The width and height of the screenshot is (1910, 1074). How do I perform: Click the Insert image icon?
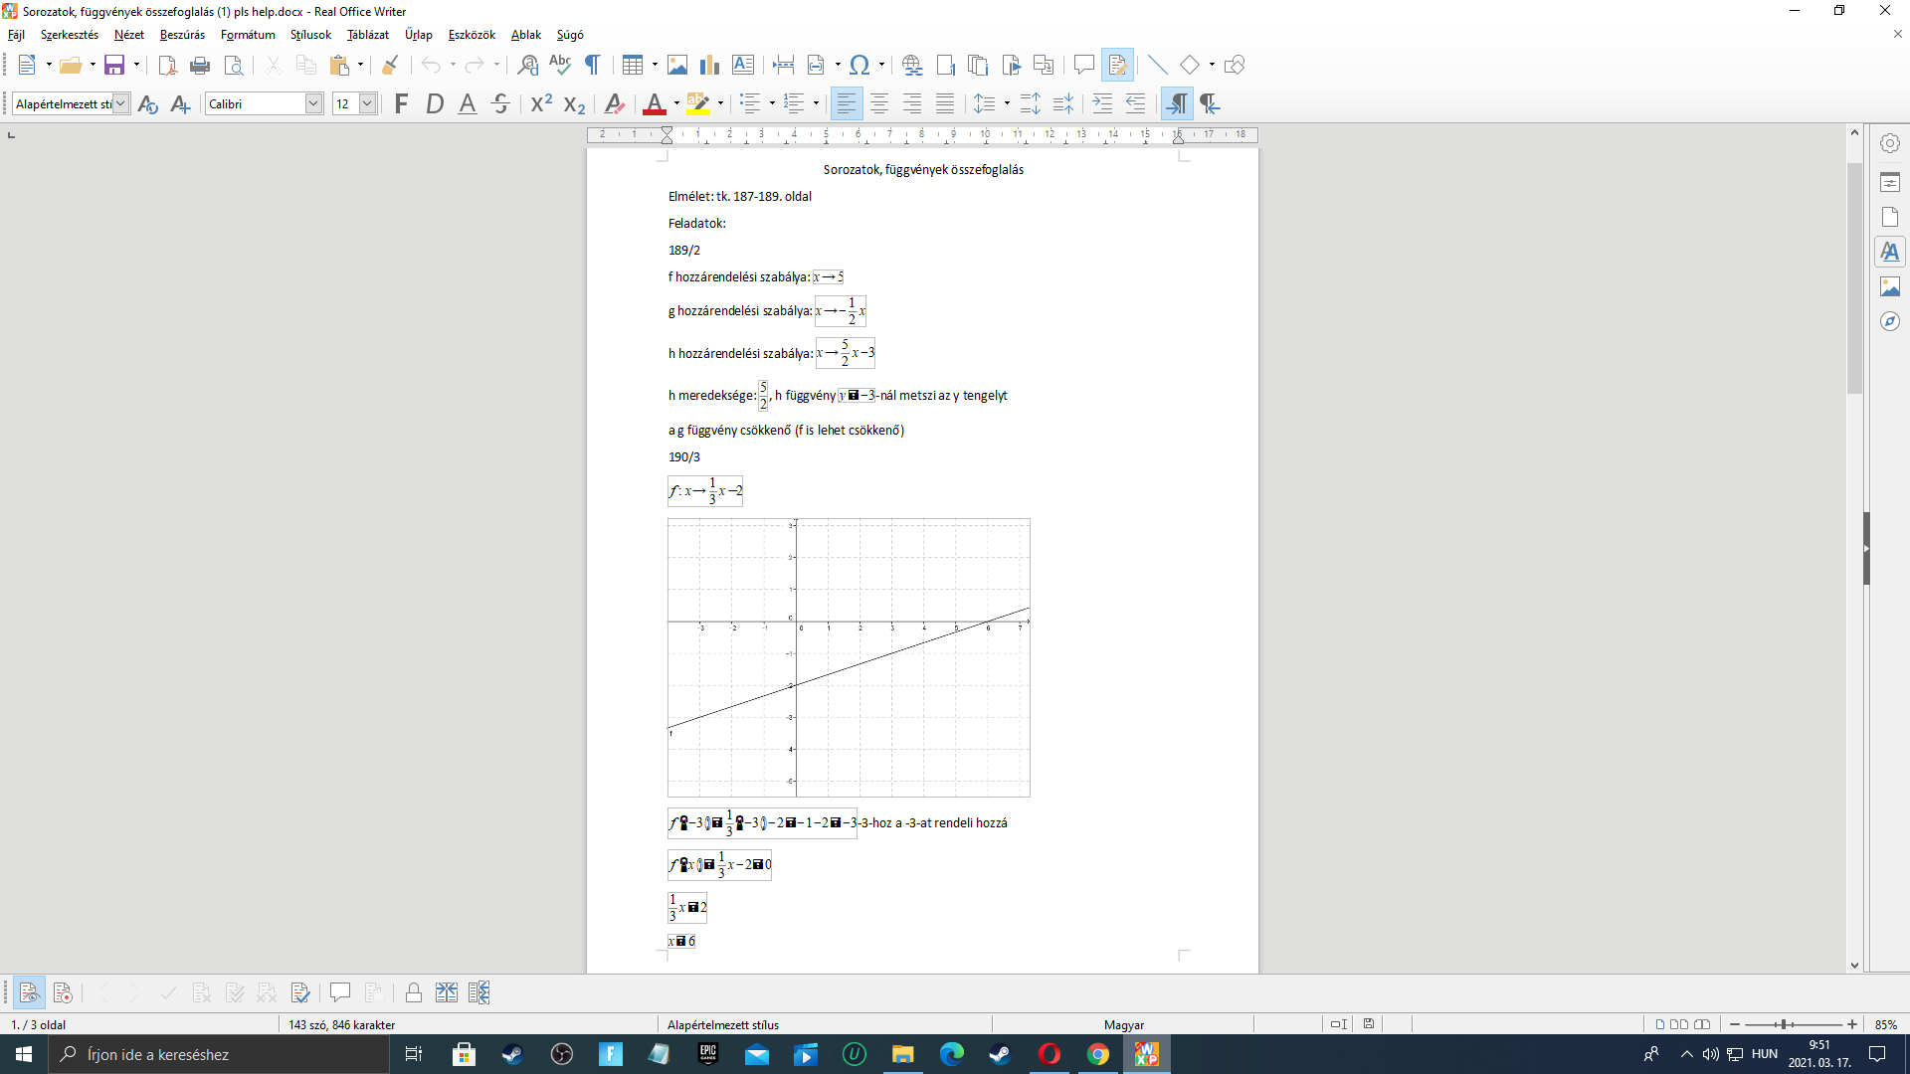coord(677,66)
